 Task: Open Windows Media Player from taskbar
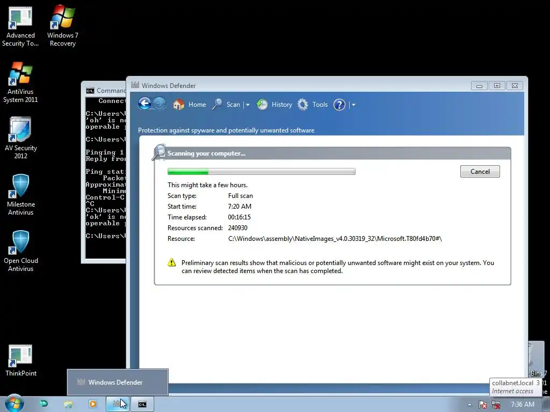click(x=92, y=404)
